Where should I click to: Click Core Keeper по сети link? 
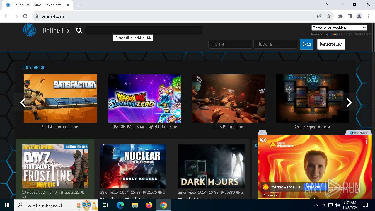[x=313, y=127]
